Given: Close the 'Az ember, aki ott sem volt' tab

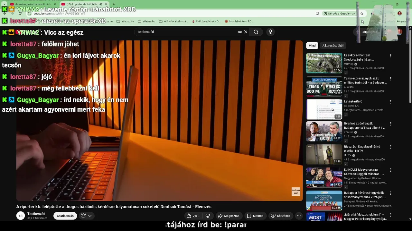Looking at the screenshot, I should pos(55,4).
